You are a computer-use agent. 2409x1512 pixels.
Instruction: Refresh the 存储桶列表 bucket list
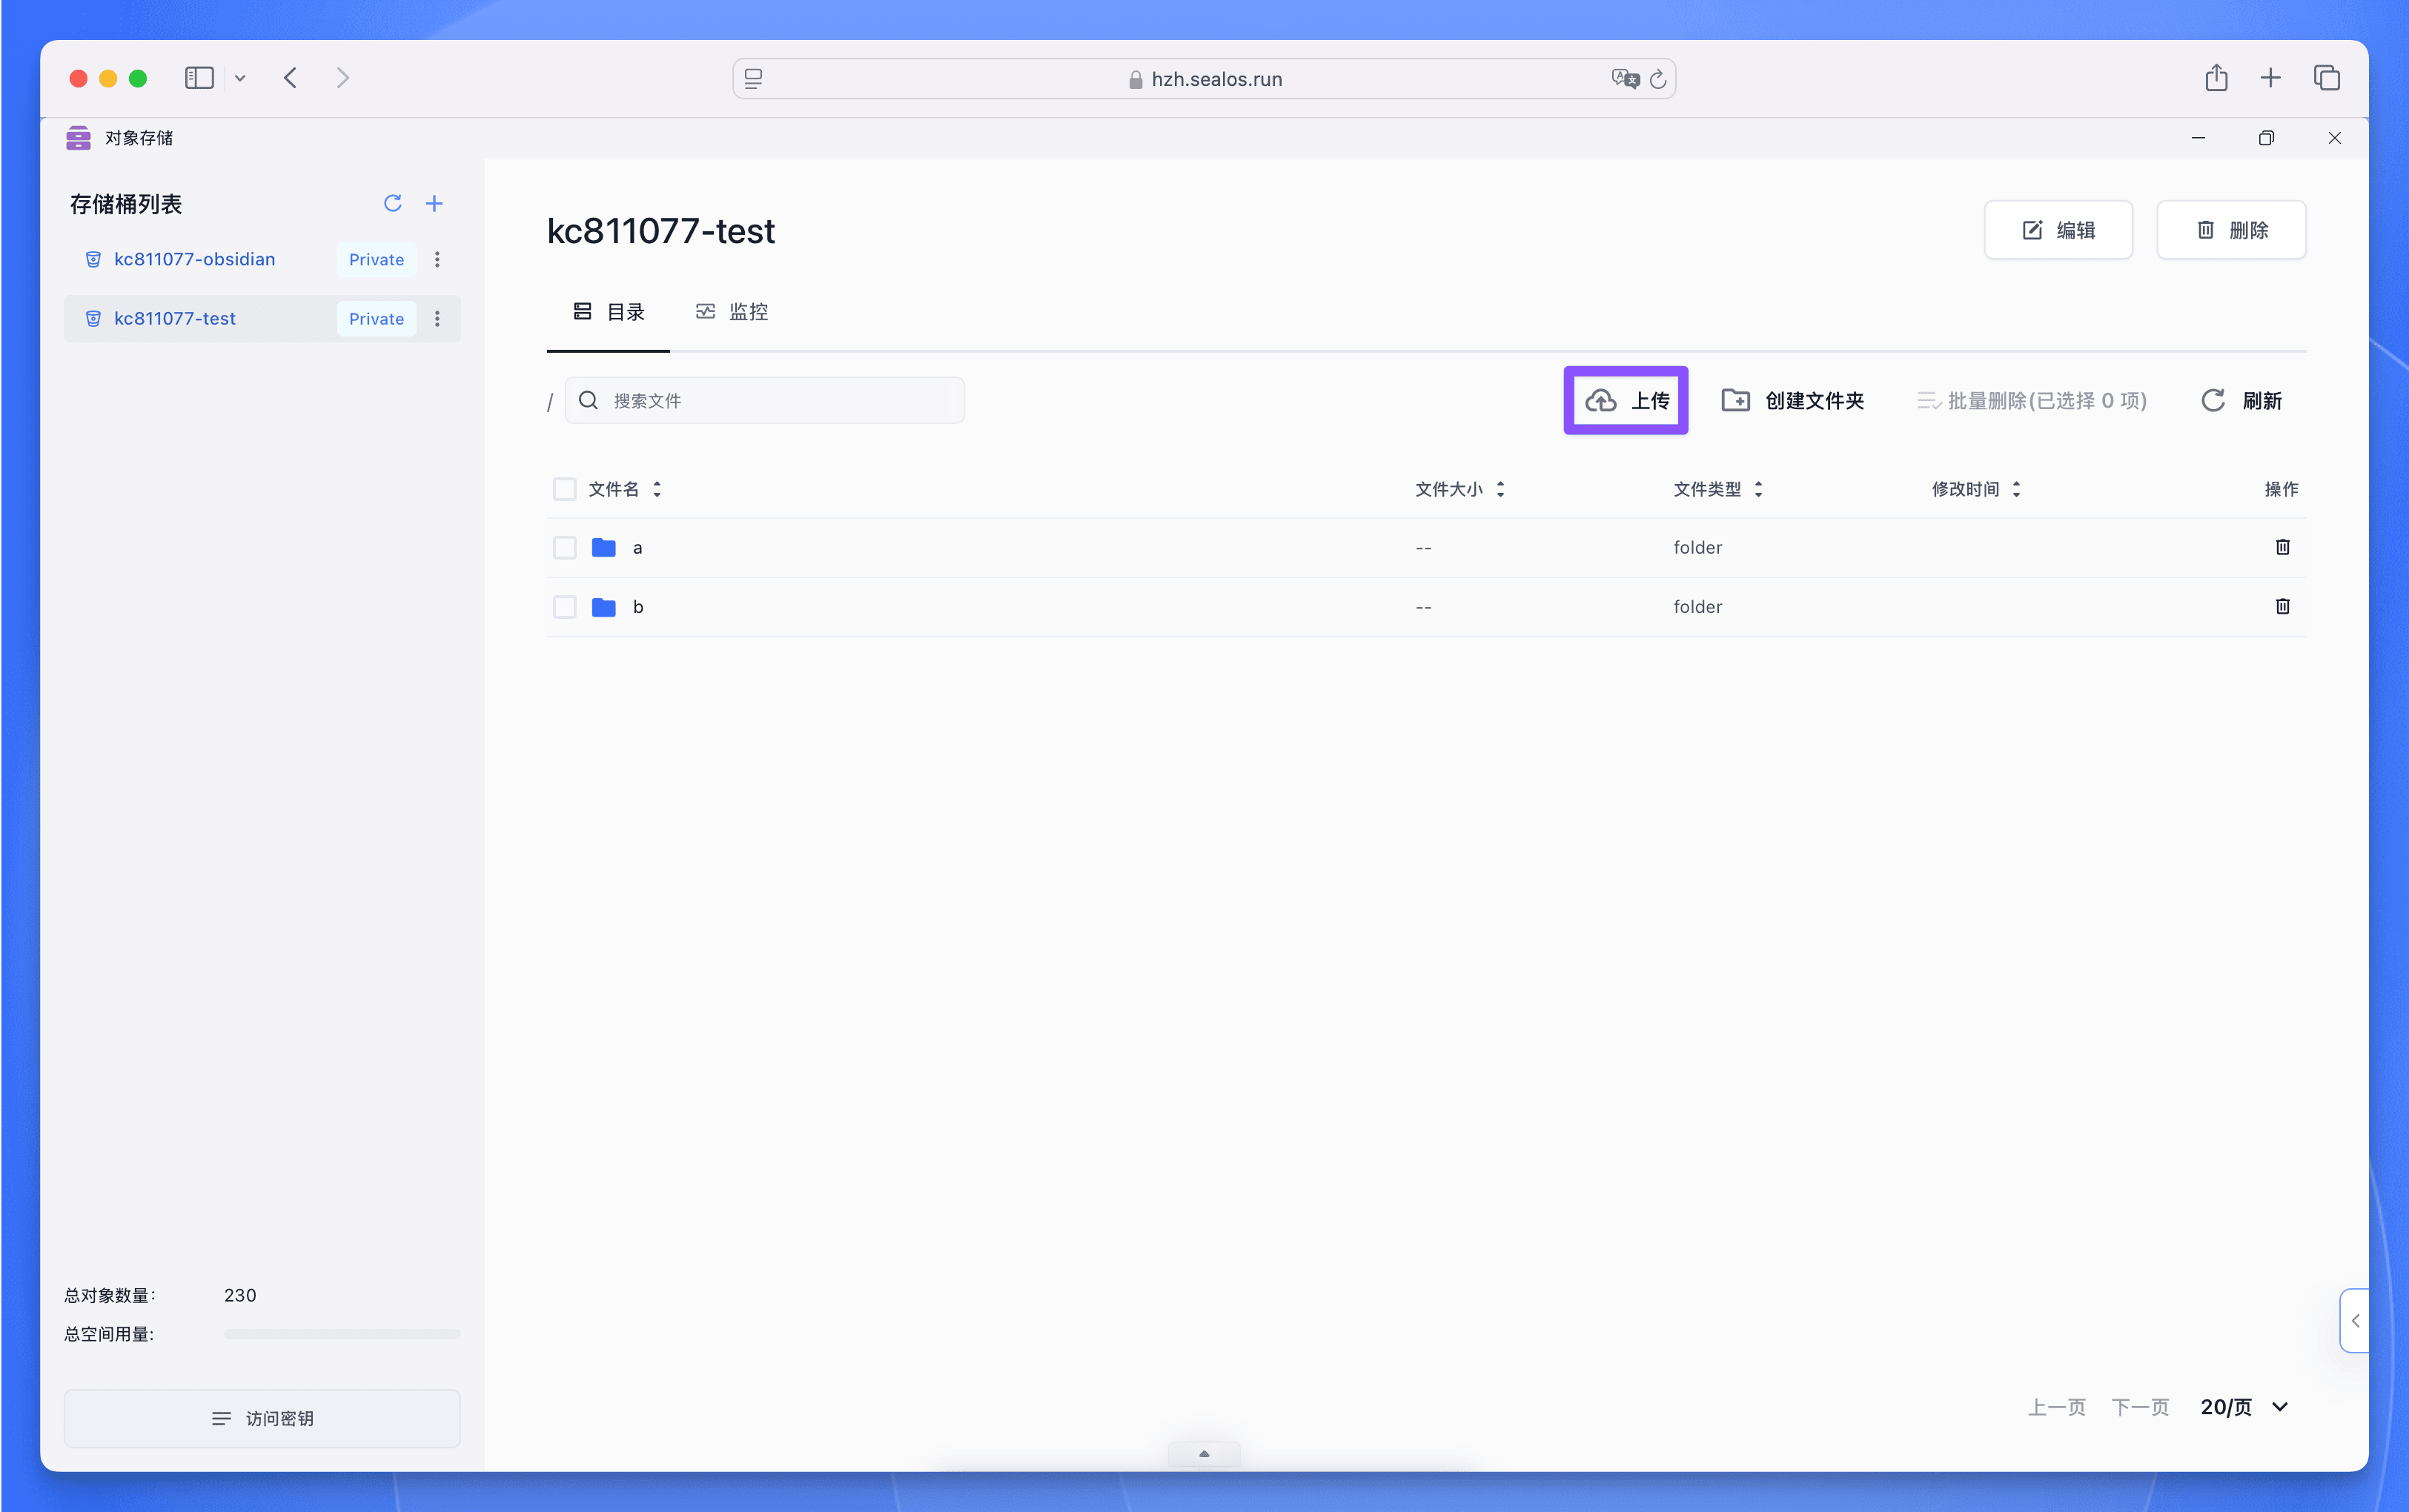click(393, 203)
